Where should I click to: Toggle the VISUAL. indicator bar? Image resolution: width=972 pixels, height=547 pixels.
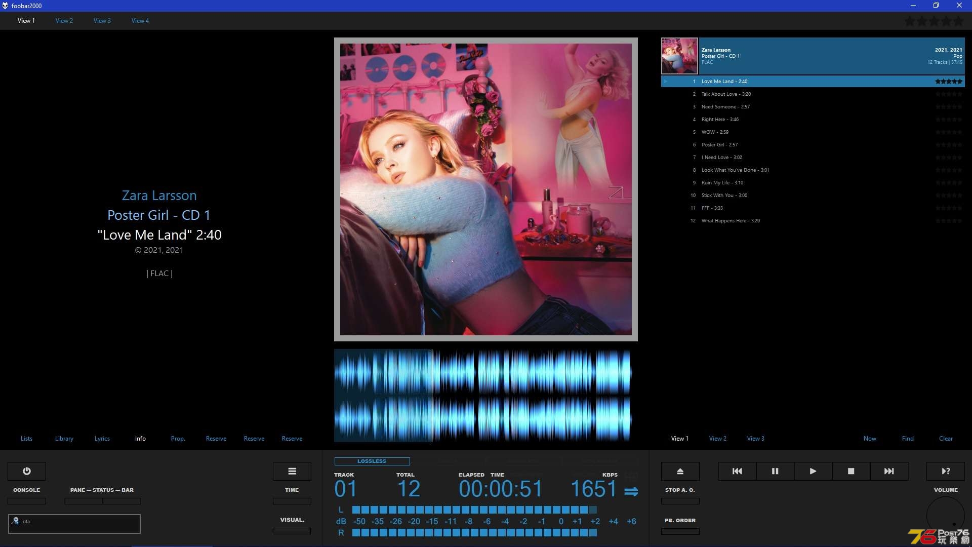pos(292,531)
